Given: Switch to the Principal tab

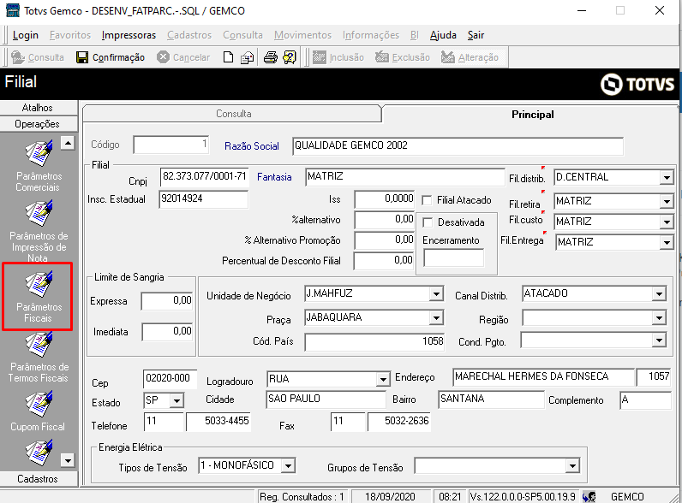Looking at the screenshot, I should pyautogui.click(x=532, y=115).
